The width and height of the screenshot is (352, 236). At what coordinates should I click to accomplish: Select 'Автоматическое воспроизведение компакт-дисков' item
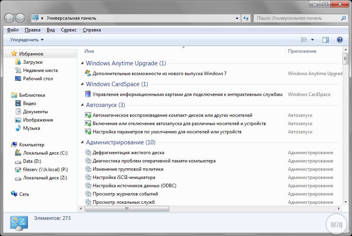172,115
